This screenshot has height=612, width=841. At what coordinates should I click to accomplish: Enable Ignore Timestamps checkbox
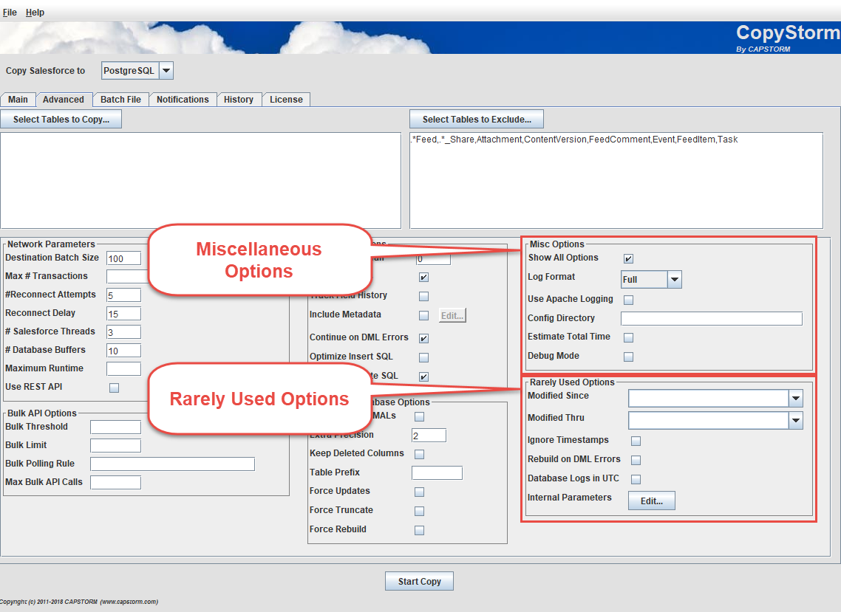tap(636, 441)
